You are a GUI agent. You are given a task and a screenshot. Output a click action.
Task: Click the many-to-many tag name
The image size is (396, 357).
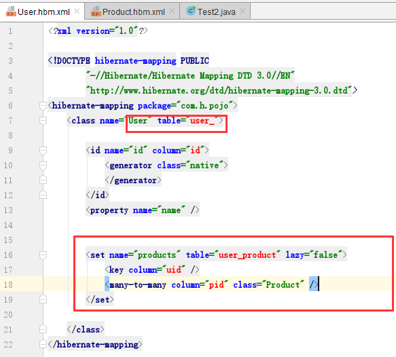(138, 285)
